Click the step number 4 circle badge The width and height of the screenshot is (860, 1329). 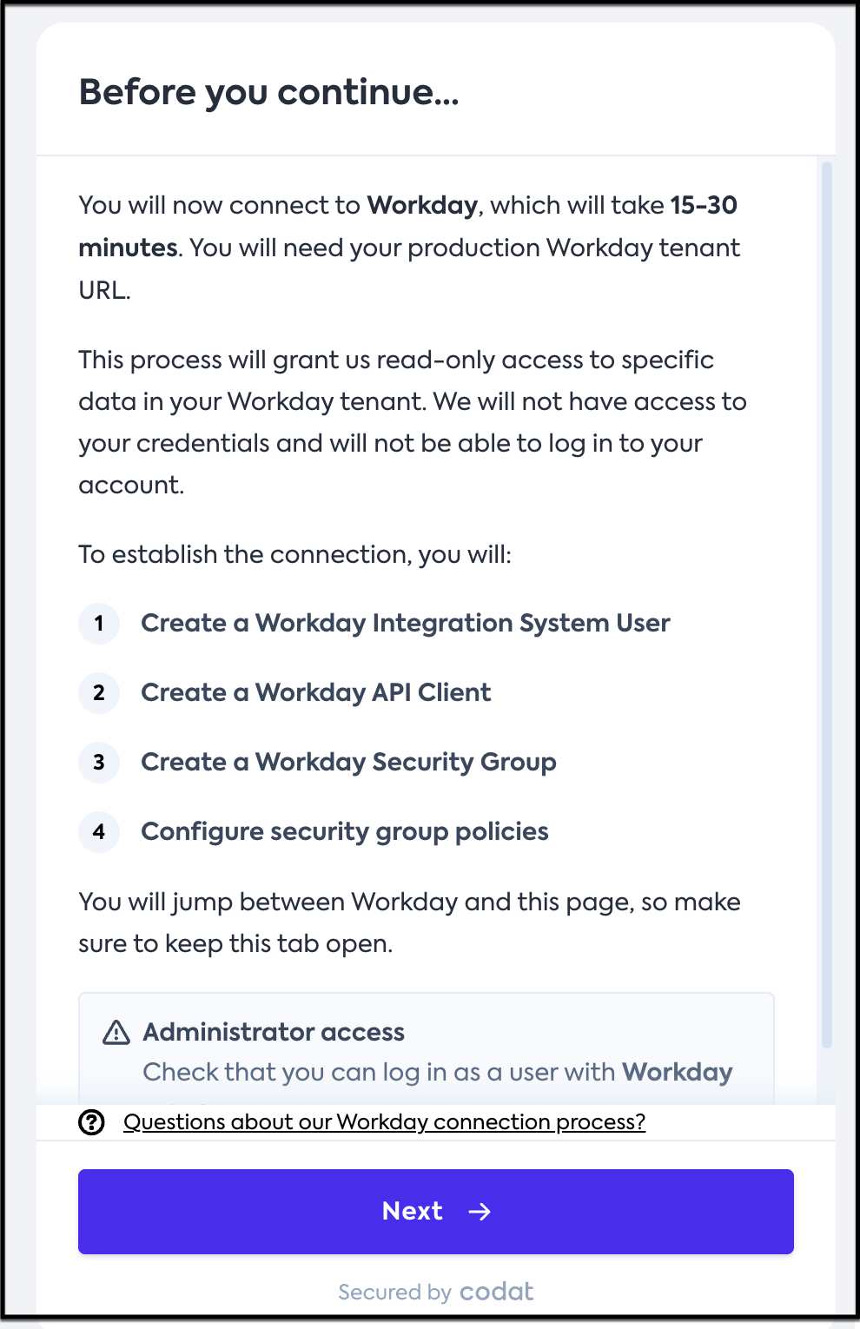pos(99,831)
